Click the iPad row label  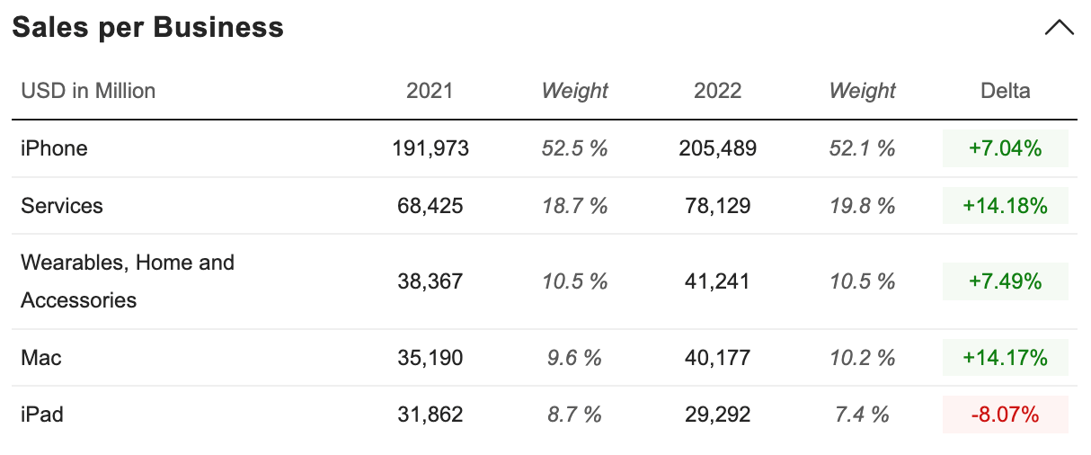pos(42,415)
